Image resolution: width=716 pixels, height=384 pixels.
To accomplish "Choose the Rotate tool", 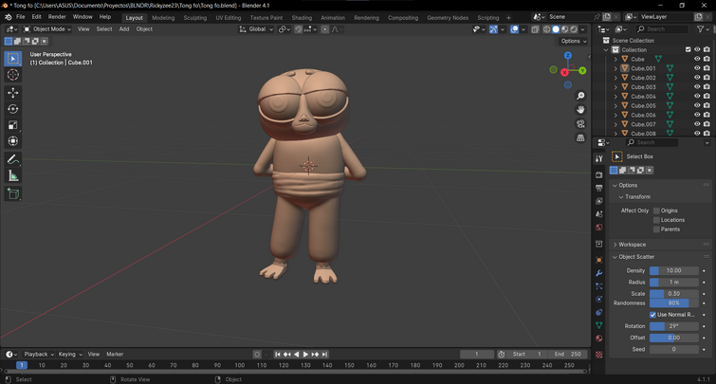I will coord(12,109).
